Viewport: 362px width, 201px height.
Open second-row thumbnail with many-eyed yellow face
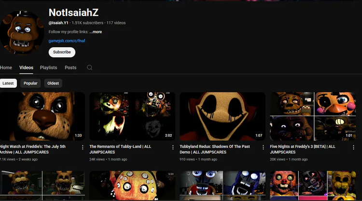coord(132,186)
